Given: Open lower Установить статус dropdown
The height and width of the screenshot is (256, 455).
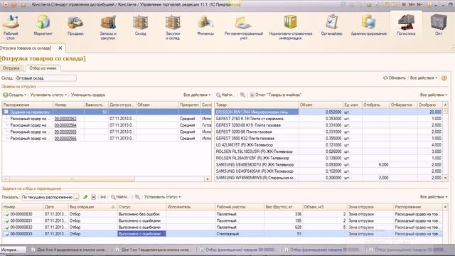Looking at the screenshot, I should (162, 197).
